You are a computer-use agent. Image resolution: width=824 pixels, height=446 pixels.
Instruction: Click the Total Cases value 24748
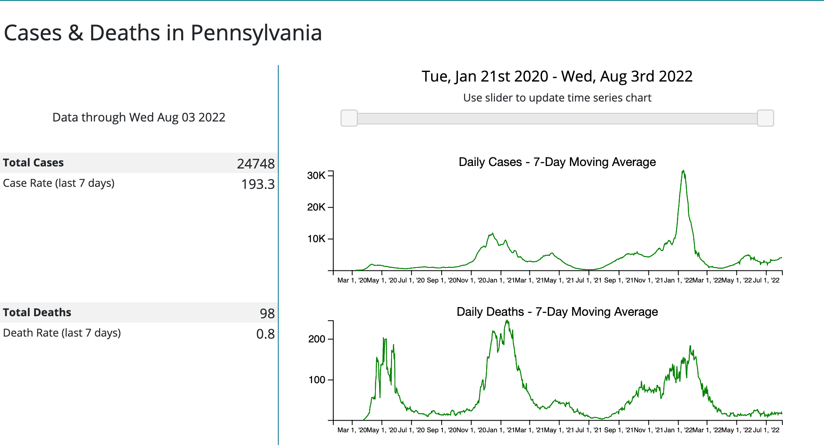pos(256,164)
